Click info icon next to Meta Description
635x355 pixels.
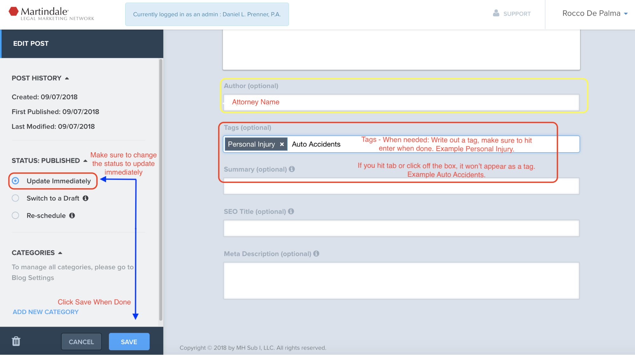tap(316, 254)
